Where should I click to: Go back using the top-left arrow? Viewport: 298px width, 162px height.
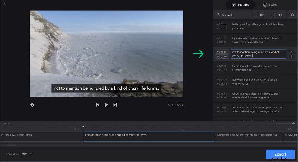pyautogui.click(x=5, y=4)
